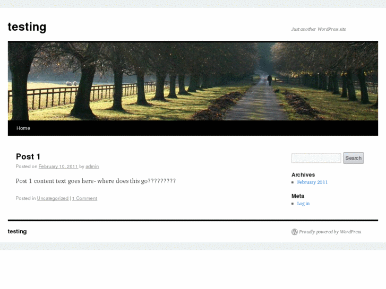Focus the sidebar search field
This screenshot has height=289, width=386.
(316, 158)
